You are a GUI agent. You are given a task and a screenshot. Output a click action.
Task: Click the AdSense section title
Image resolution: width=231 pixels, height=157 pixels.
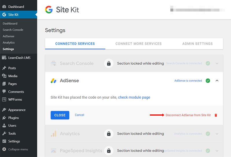(x=69, y=81)
